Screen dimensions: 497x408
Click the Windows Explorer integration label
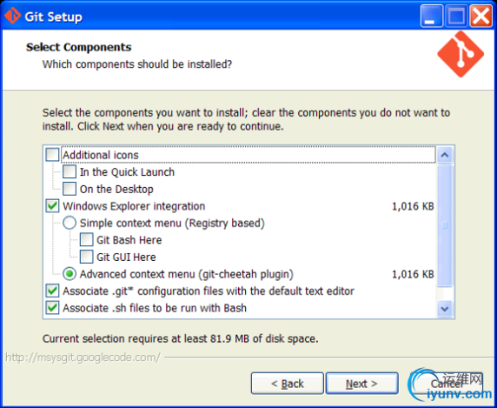point(134,206)
